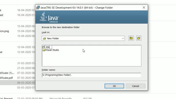The height and width of the screenshot is (99, 176).
Task: Click the OK button
Action: tap(114, 86)
